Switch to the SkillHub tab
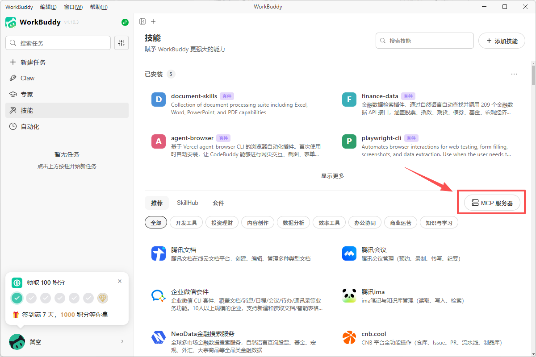This screenshot has width=536, height=357. (187, 203)
